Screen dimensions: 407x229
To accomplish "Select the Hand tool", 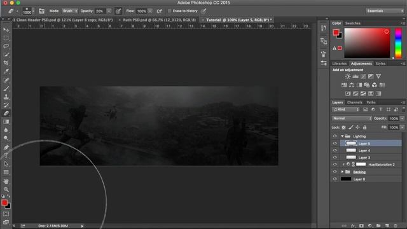I will pyautogui.click(x=6, y=181).
